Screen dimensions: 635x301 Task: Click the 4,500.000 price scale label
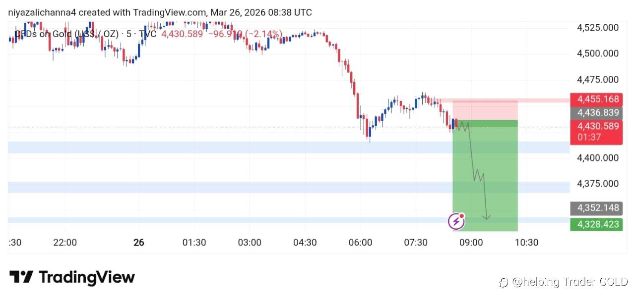(x=598, y=53)
